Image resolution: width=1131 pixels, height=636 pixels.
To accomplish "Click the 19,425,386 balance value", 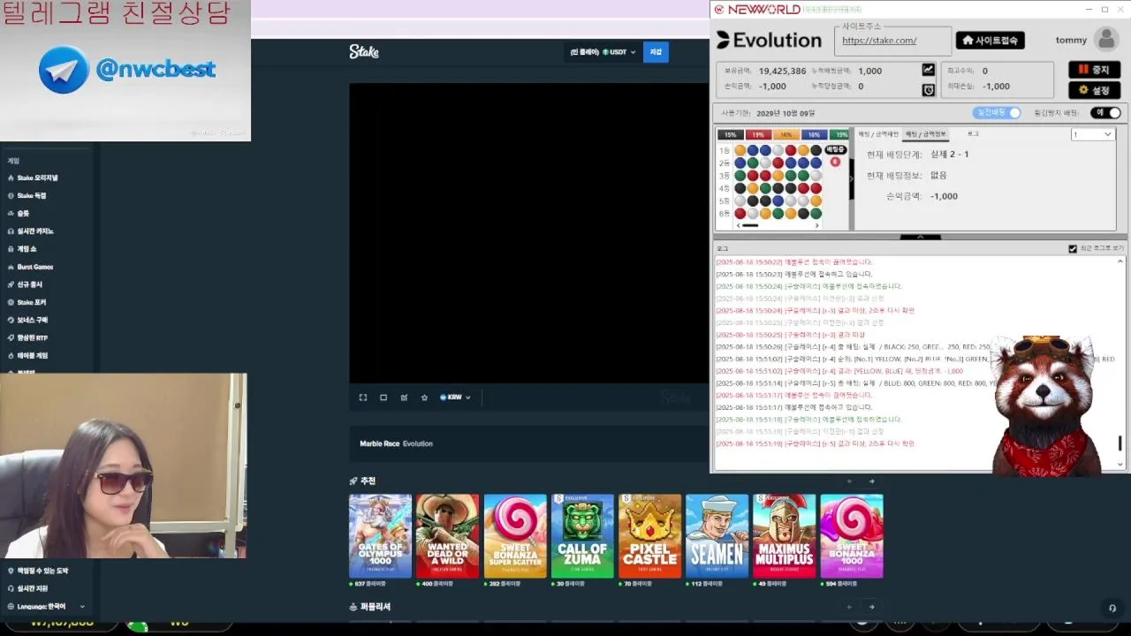I will click(x=782, y=71).
